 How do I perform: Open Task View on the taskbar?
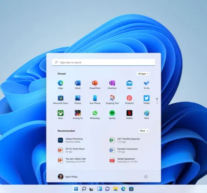91,189
